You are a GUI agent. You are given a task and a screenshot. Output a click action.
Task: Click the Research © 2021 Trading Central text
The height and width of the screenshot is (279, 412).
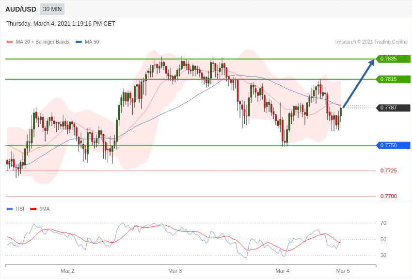[371, 42]
